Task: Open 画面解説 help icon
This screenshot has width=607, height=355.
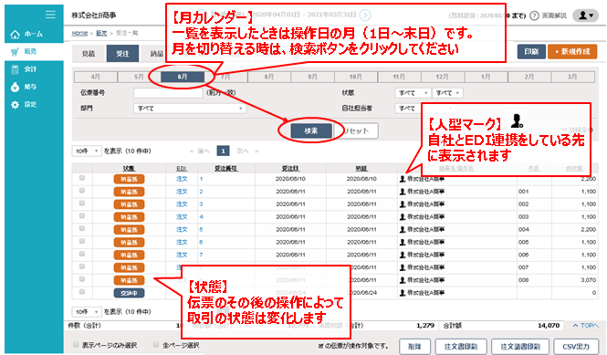Action: [534, 16]
